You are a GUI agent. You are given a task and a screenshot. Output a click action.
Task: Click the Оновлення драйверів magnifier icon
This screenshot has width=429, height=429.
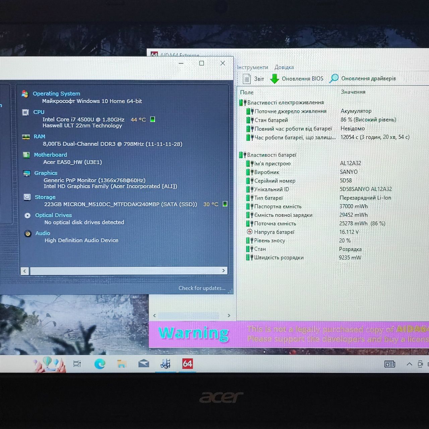334,78
